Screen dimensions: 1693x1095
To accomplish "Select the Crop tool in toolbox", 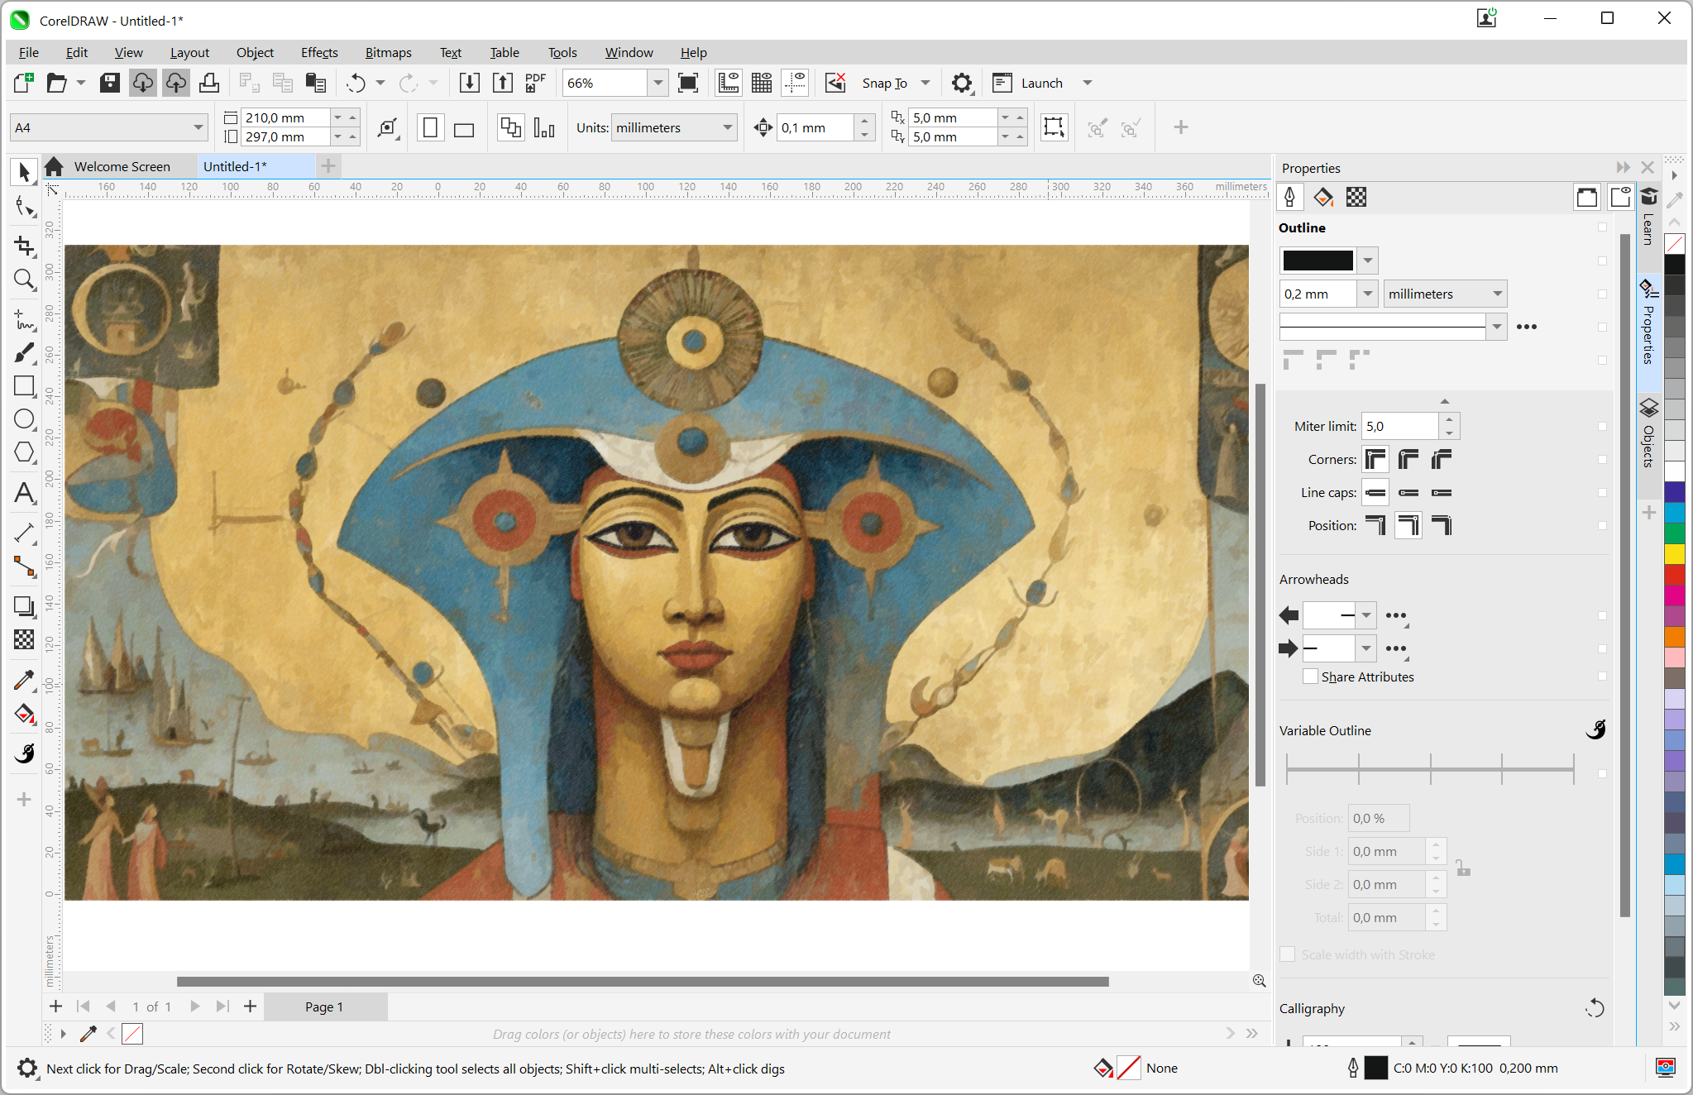I will [24, 246].
